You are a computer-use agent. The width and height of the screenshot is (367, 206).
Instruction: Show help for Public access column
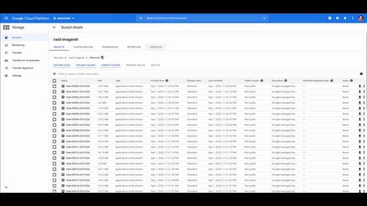pos(261,81)
